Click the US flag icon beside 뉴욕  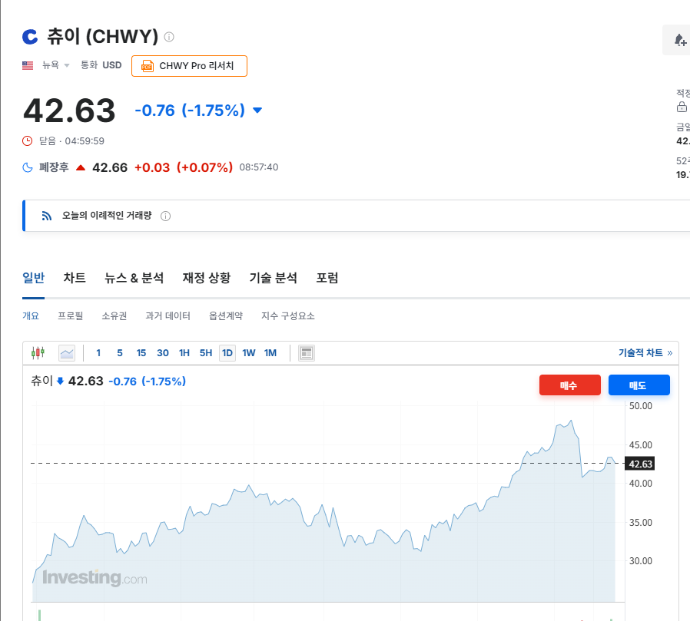(x=28, y=65)
